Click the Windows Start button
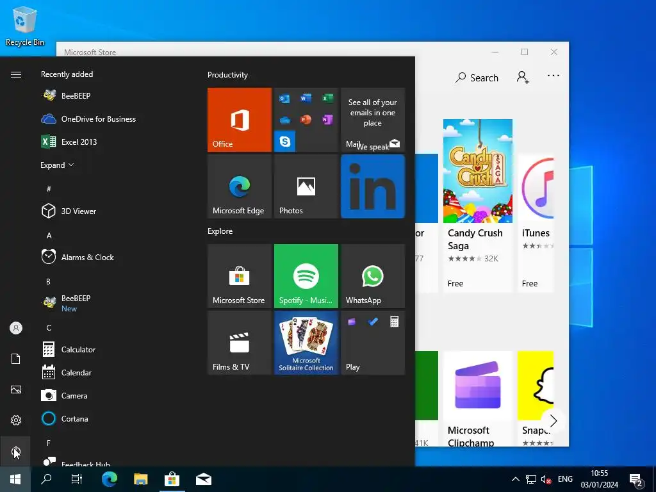Viewport: 656px width, 492px height. (x=15, y=479)
